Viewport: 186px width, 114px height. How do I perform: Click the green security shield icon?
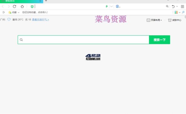[32, 7]
